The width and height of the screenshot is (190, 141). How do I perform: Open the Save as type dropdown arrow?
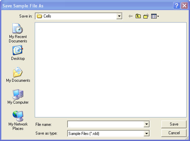[x=146, y=133]
